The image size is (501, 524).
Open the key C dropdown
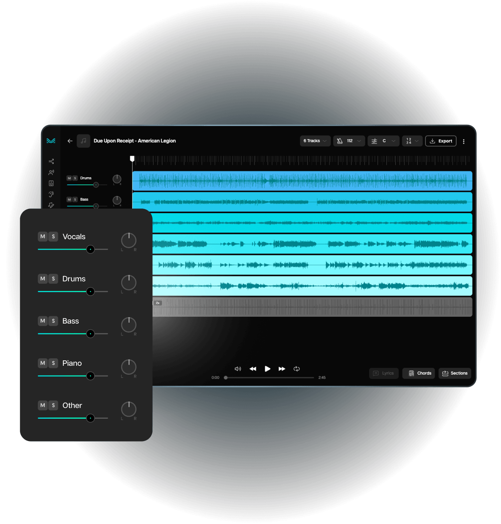383,141
